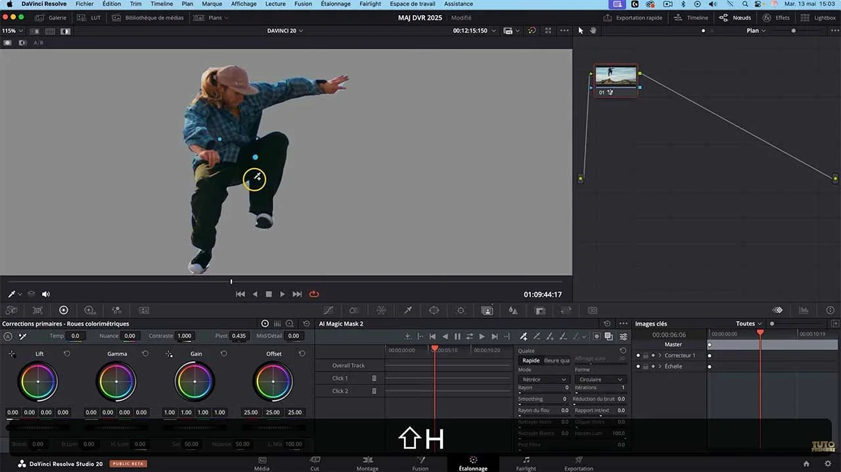Open the Color Wheels primary palette icon
This screenshot has width=841, height=472.
coord(64,310)
